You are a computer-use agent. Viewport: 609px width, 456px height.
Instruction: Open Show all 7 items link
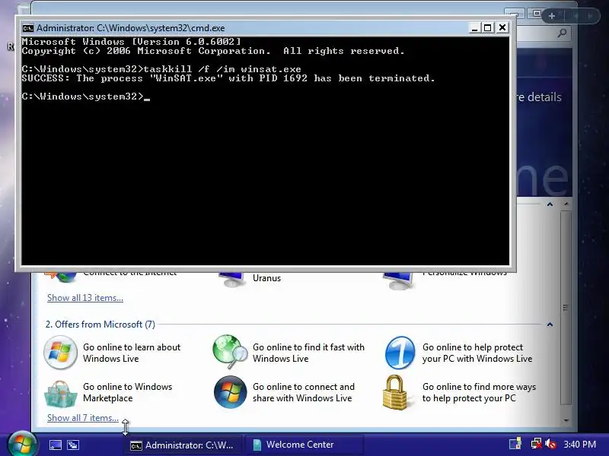coord(83,418)
